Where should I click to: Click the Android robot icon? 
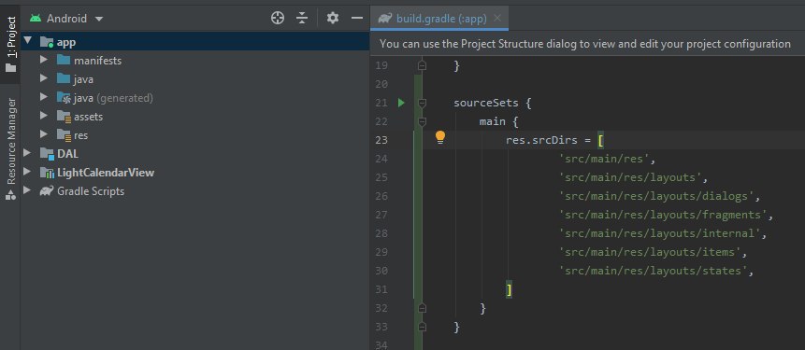pyautogui.click(x=36, y=19)
